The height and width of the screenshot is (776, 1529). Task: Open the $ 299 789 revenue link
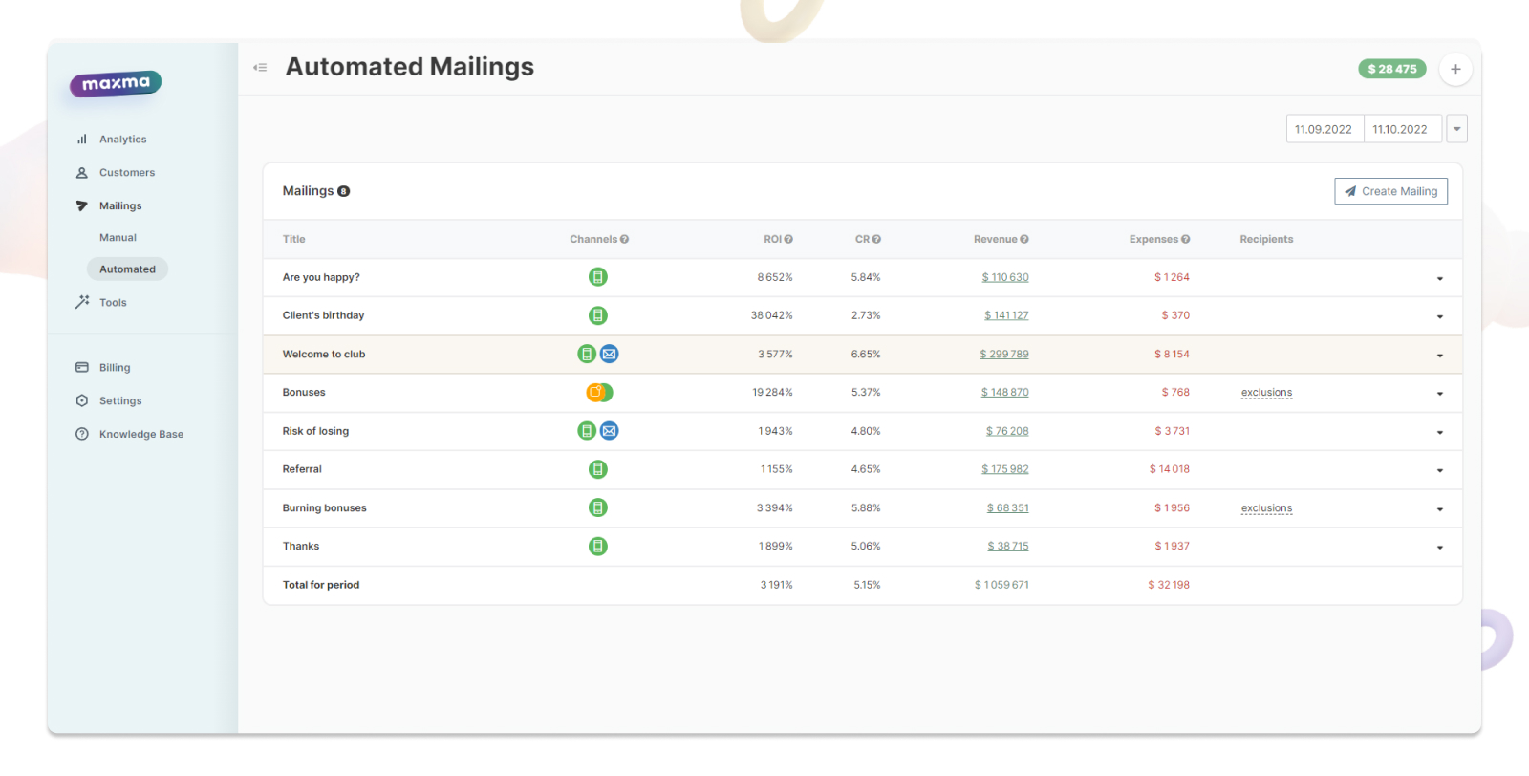click(x=1004, y=355)
